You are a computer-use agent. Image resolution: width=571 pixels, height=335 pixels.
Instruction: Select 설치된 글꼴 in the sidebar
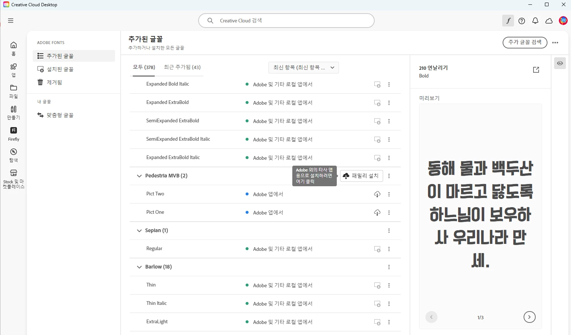click(74, 69)
